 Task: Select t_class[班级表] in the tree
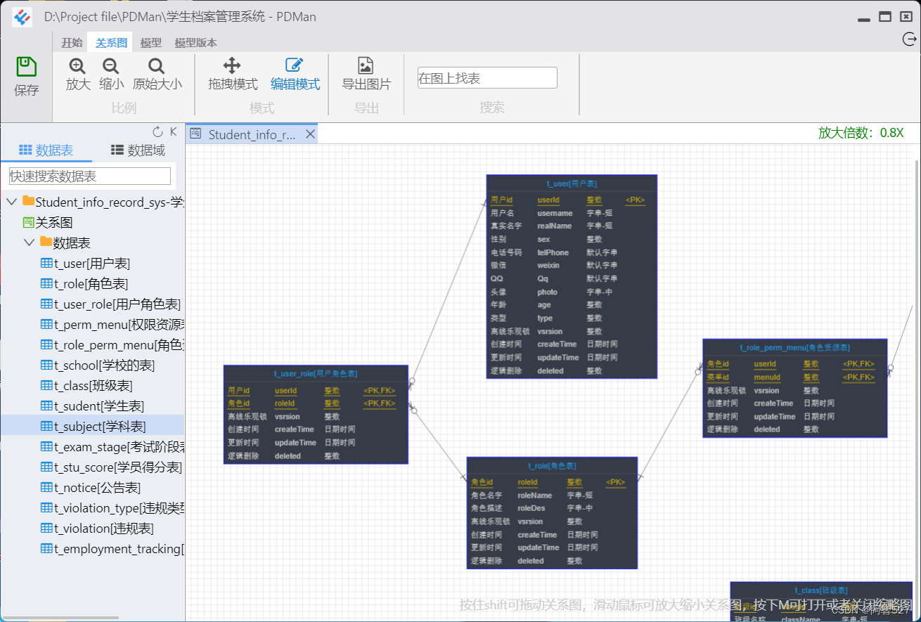tap(87, 386)
